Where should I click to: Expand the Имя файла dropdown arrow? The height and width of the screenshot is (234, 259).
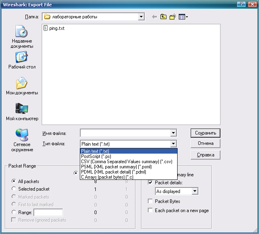173,133
